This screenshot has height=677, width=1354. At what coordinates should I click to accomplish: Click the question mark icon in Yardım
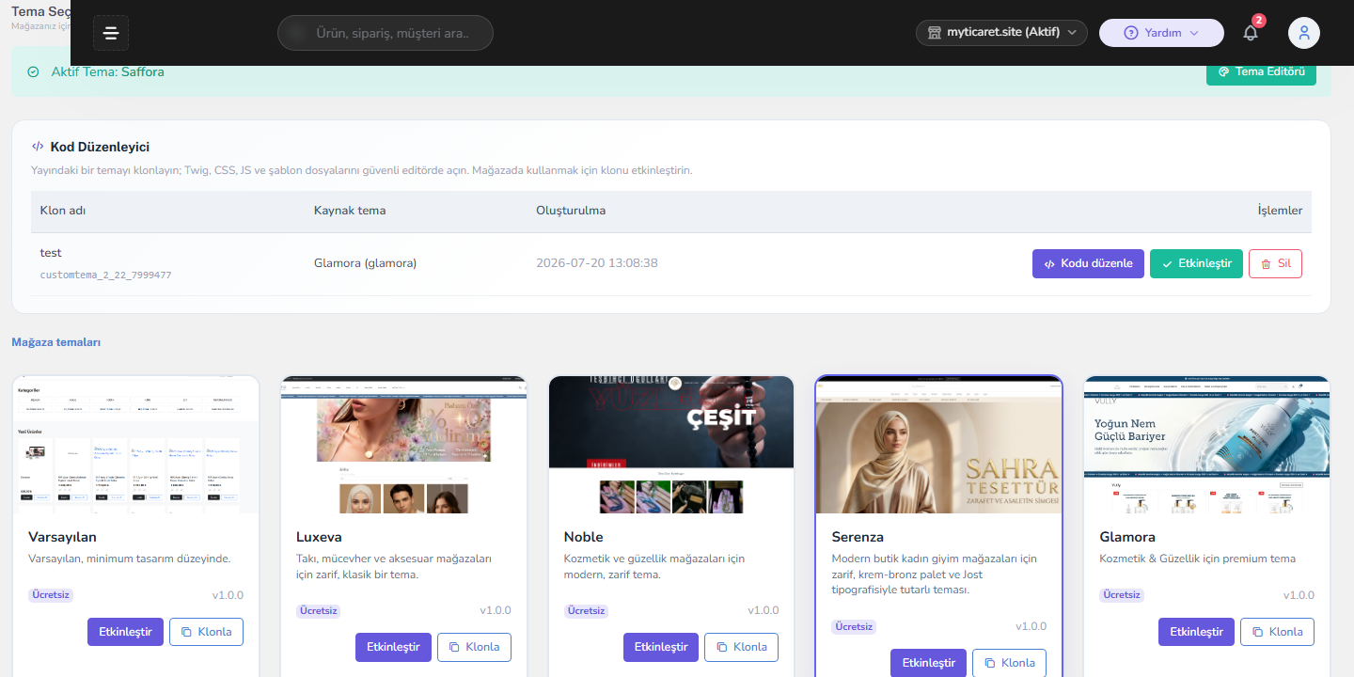(x=1131, y=33)
